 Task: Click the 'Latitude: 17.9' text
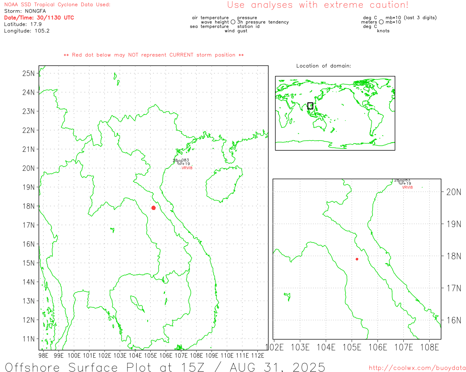pos(23,24)
